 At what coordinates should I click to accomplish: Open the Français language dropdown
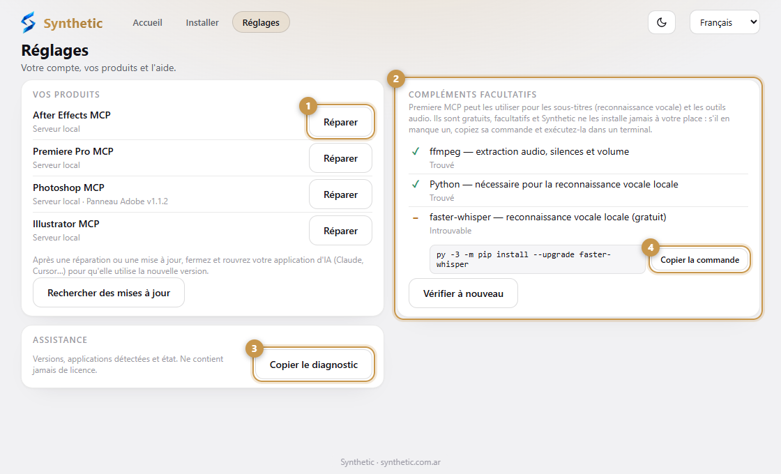(725, 22)
